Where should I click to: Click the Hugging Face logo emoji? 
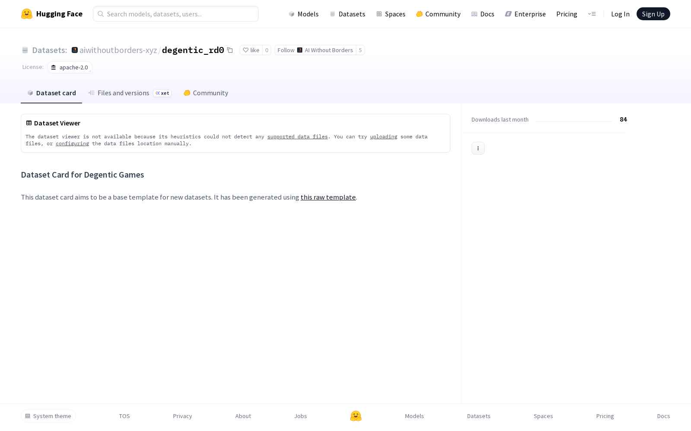(x=27, y=14)
